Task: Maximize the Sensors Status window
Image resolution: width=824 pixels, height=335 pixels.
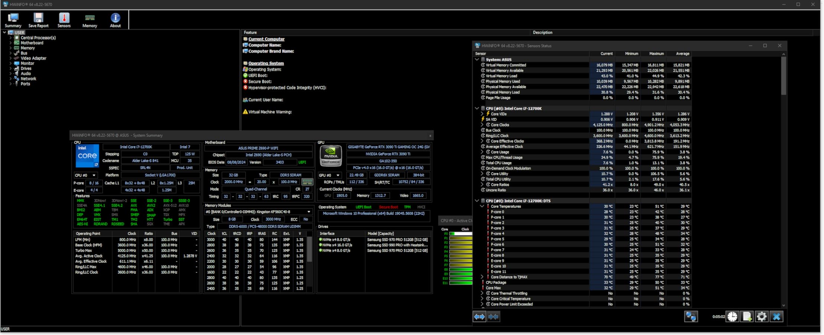Action: point(765,46)
